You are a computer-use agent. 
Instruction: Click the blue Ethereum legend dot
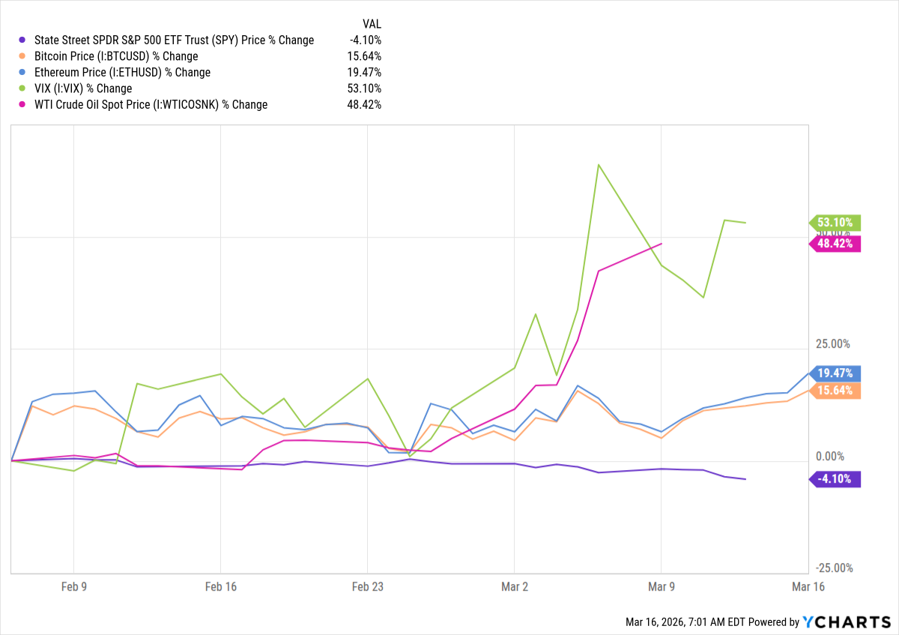click(x=22, y=73)
